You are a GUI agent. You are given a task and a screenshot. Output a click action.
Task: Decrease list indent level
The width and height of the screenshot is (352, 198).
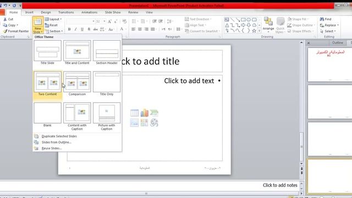154,21
